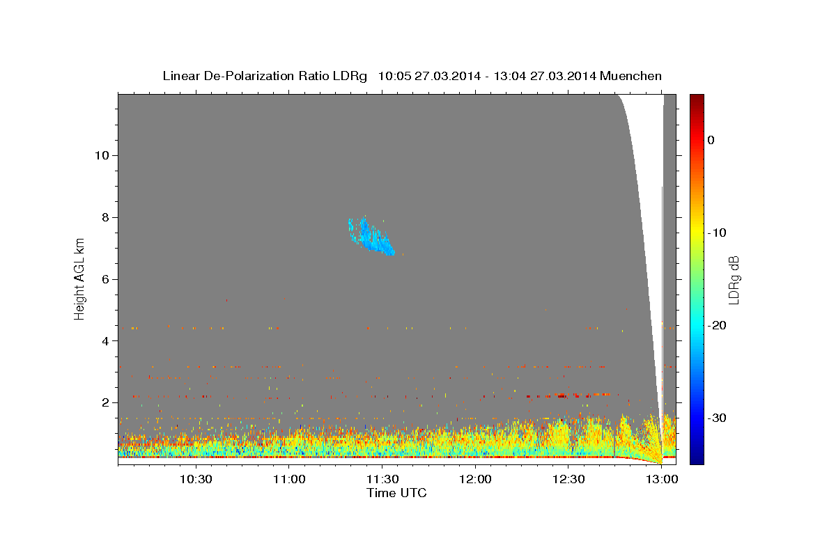Click the 11:30 time tick label
836x557 pixels.
(382, 480)
